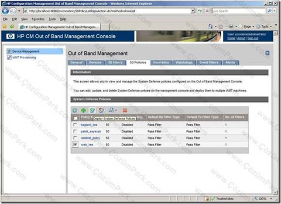The height and width of the screenshot is (204, 281).
Task: Click the About link in header
Action: [241, 38]
